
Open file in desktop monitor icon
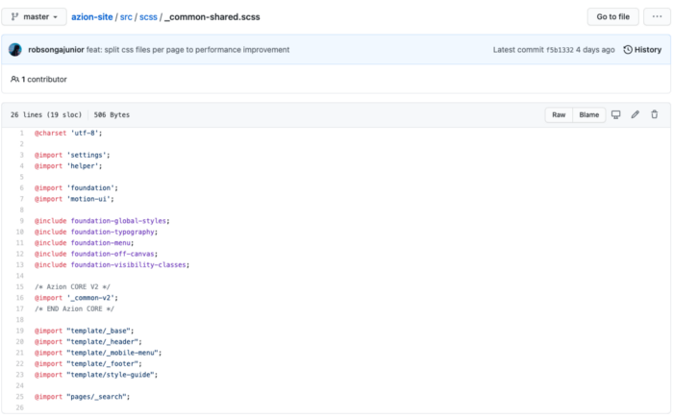click(616, 114)
